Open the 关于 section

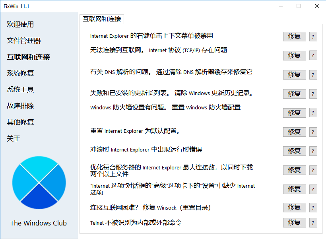(14, 138)
